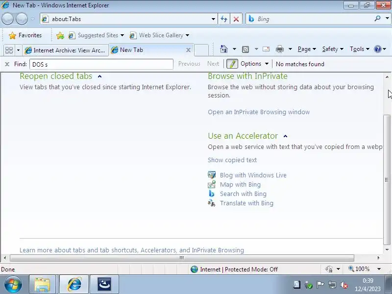Screen dimensions: 392x294
Task: Open the Suggested Sites dropdown
Action: (122, 35)
